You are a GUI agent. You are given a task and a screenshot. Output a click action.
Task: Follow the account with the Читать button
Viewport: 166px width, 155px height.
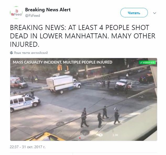pyautogui.click(x=134, y=13)
